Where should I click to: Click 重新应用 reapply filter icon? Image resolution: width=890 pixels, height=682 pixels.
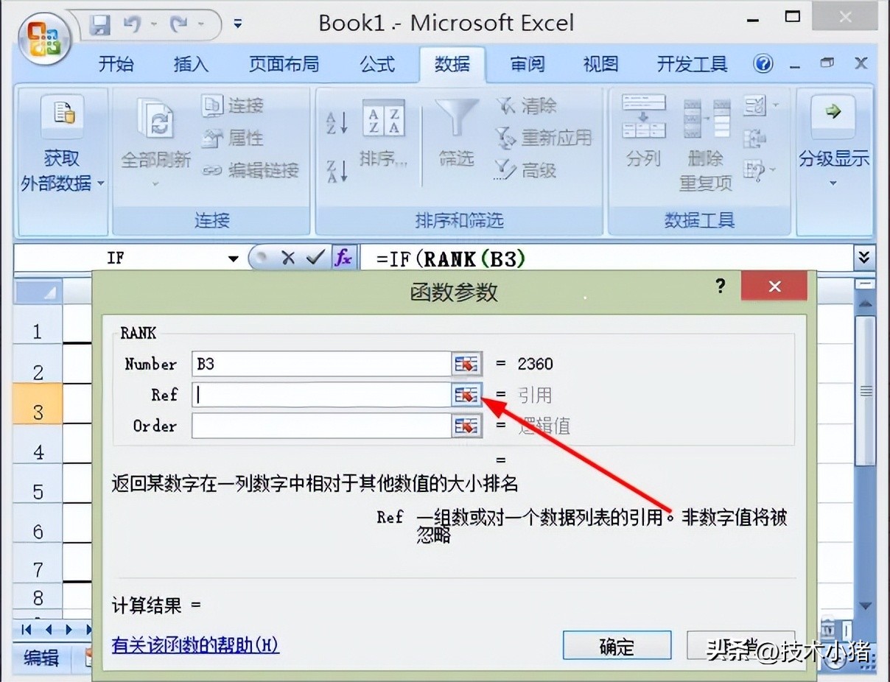[x=506, y=138]
